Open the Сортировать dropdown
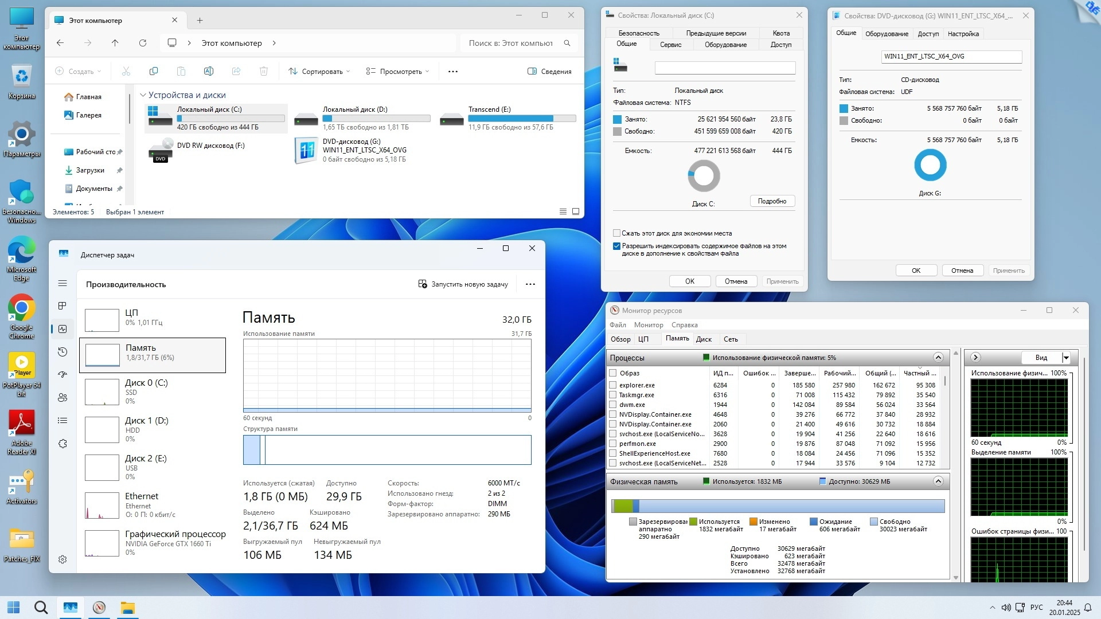This screenshot has width=1101, height=619. point(319,72)
